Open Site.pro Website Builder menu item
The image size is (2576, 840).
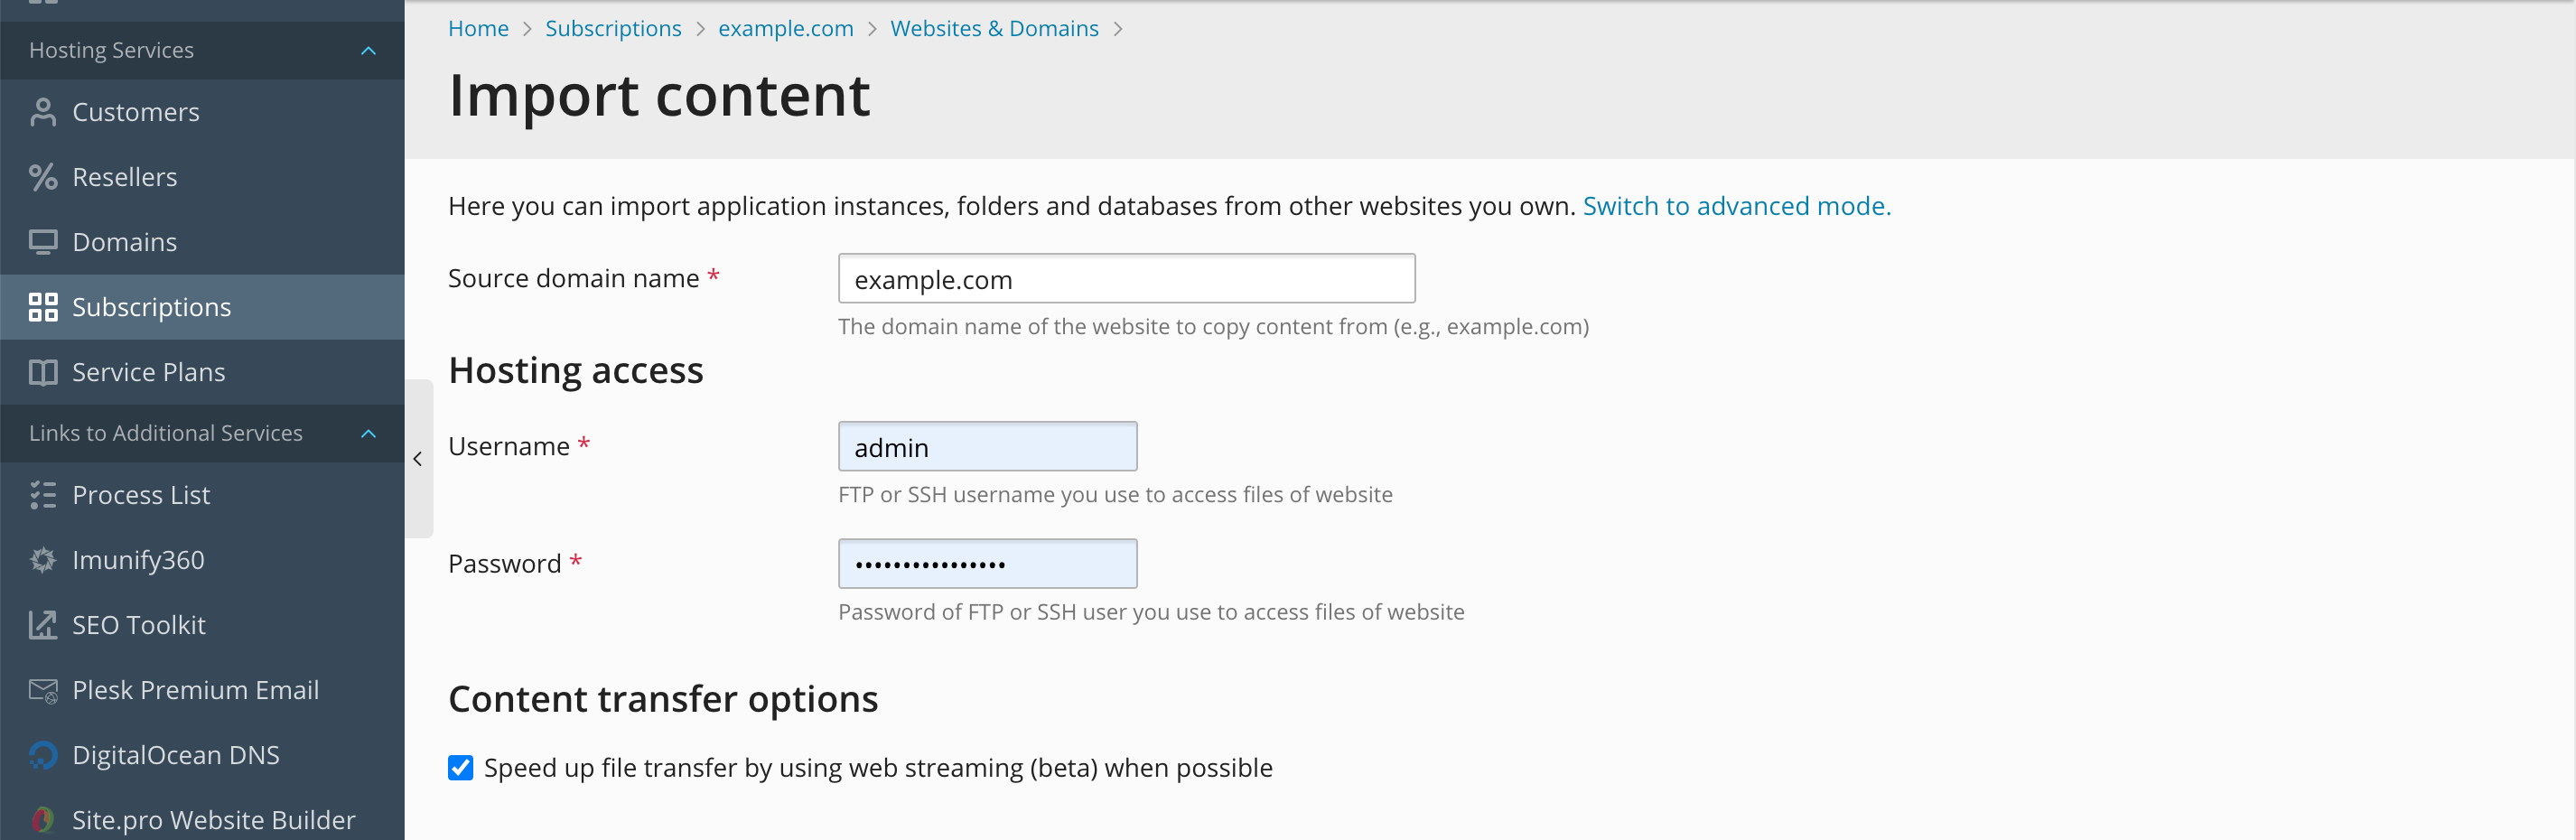coord(212,819)
